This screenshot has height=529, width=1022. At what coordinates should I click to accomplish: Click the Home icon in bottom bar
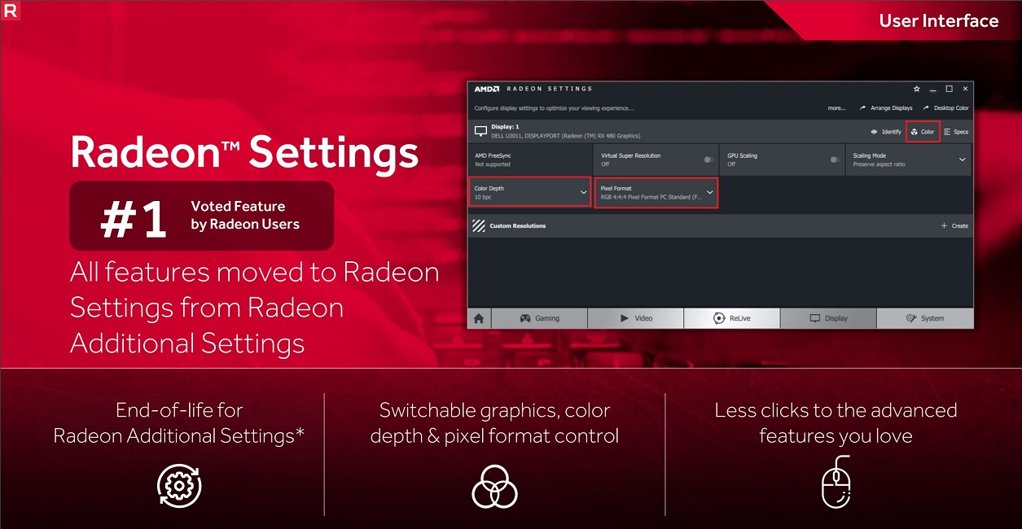point(479,318)
